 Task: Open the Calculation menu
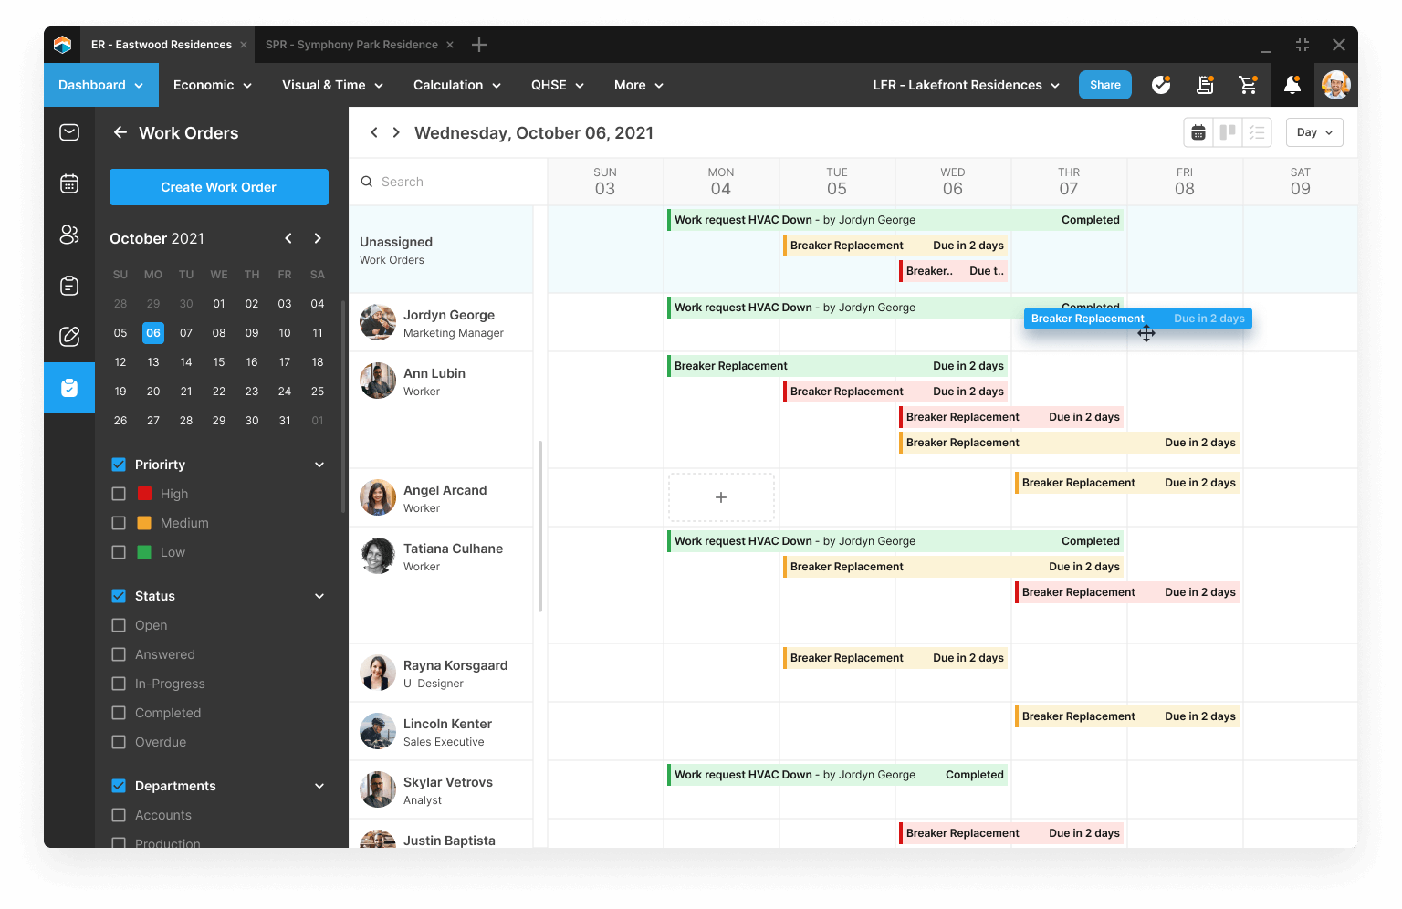coord(456,85)
